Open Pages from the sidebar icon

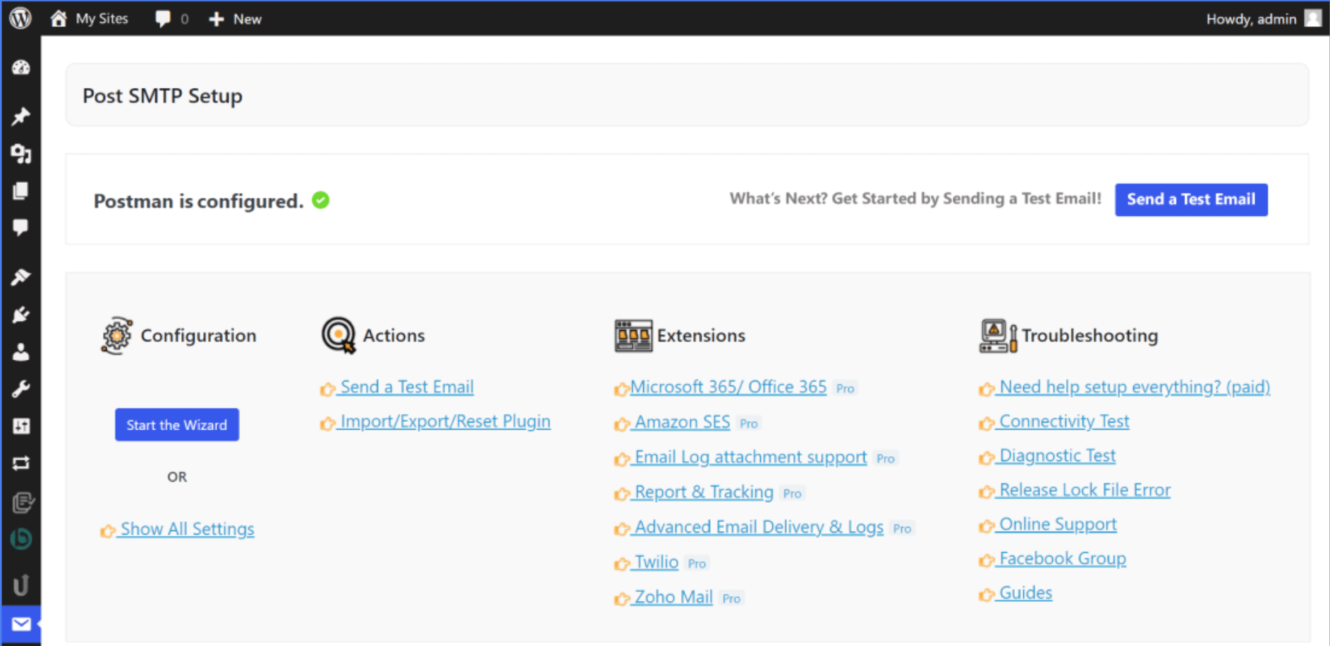(21, 191)
